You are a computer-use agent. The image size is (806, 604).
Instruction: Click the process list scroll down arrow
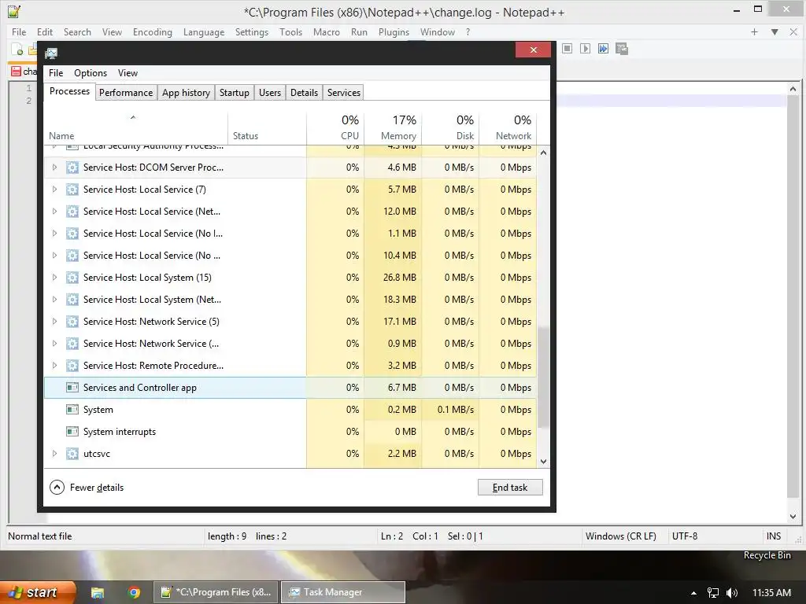tap(543, 462)
